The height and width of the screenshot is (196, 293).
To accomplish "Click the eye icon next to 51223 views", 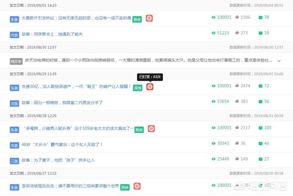I will click(213, 33).
